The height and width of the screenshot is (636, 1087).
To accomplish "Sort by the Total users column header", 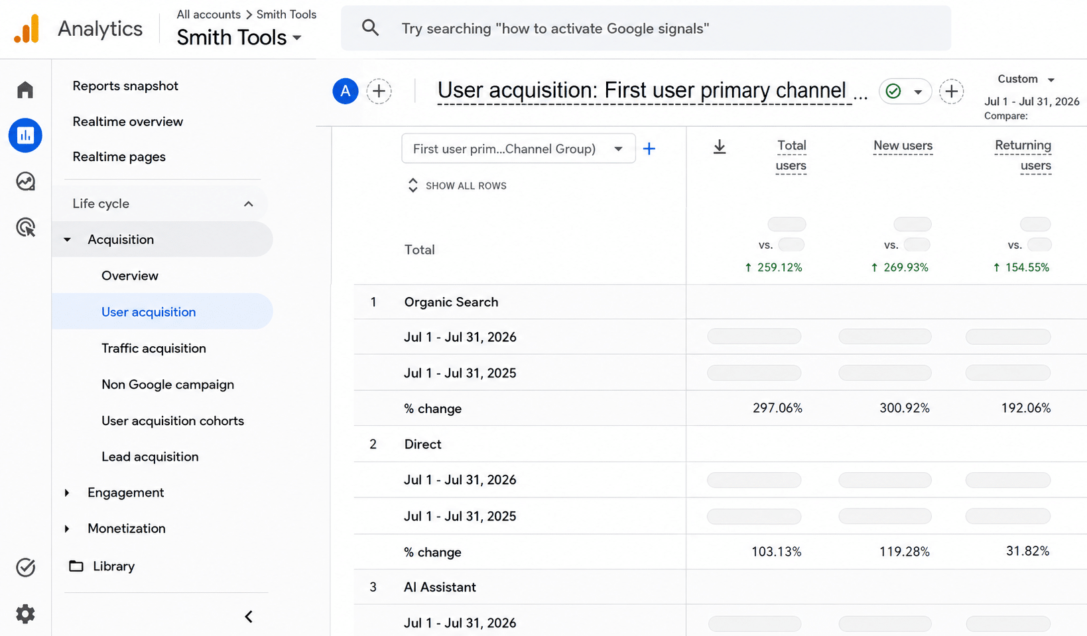I will click(x=791, y=155).
